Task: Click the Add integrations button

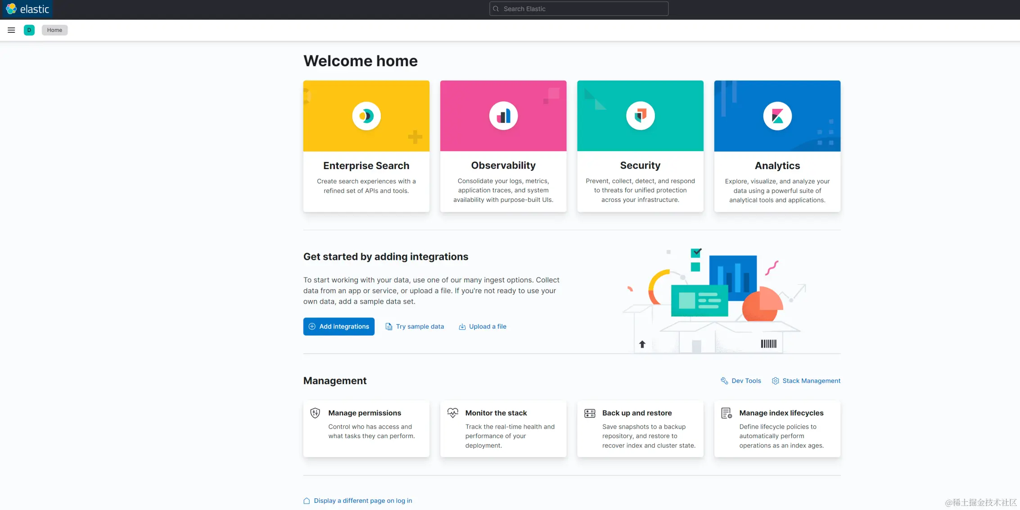Action: [339, 327]
